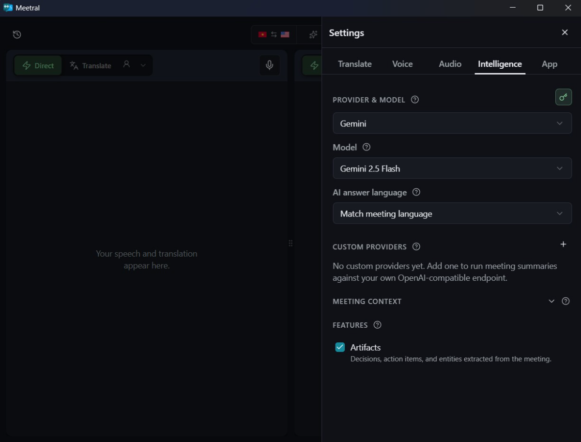Select the Direct mode button
The image size is (581, 442).
[x=38, y=65]
